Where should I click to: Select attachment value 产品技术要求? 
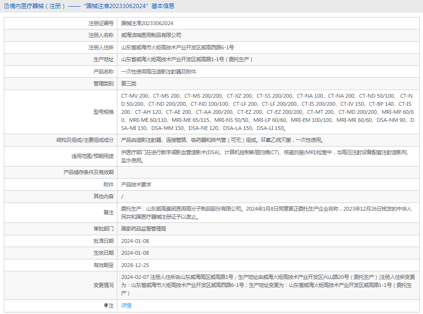[x=136, y=185]
